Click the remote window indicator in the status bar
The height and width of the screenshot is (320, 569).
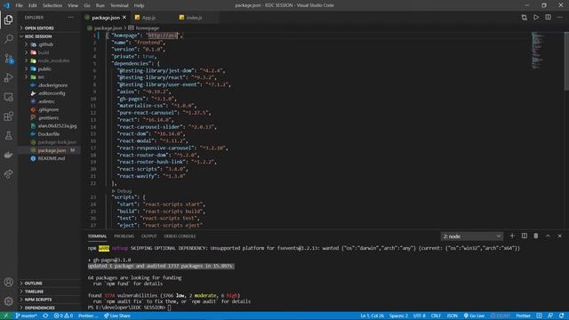coord(6,316)
